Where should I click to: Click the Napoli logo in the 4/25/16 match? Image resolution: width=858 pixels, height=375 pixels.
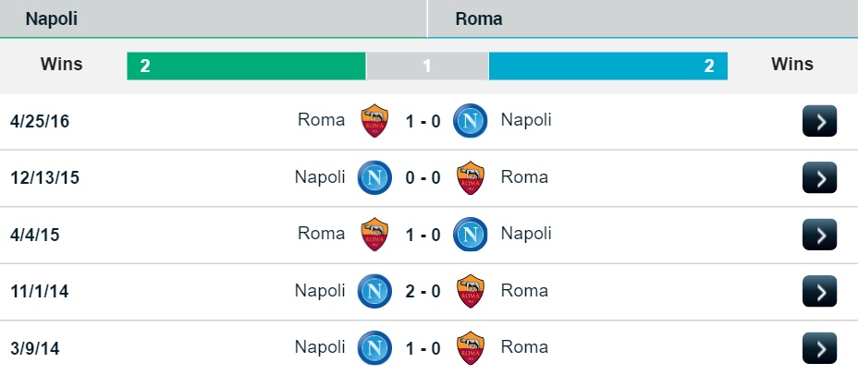[x=470, y=121]
